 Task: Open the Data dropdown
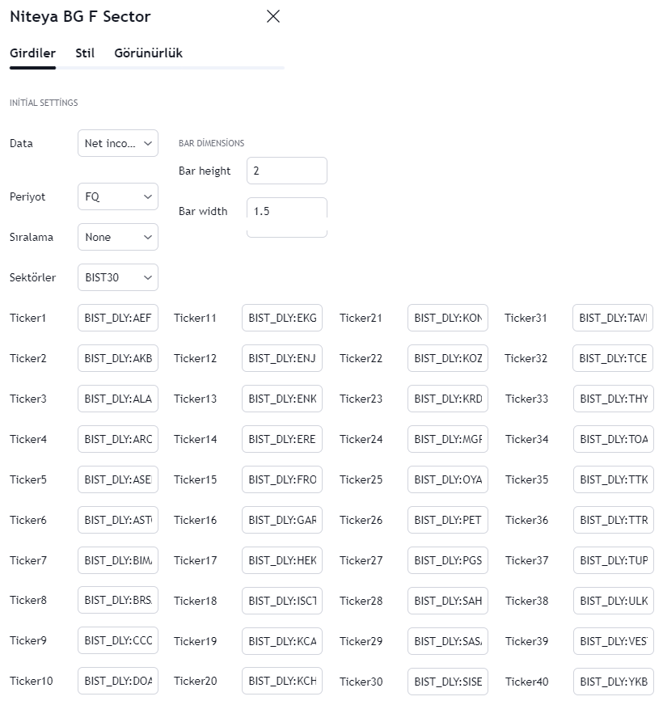pos(118,143)
